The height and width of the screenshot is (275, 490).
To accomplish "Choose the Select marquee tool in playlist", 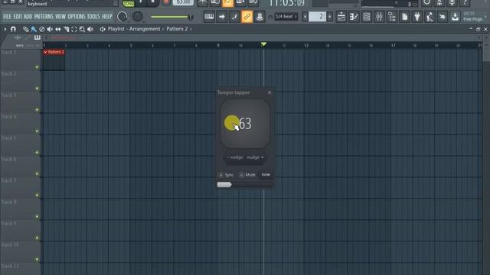I will click(x=74, y=29).
